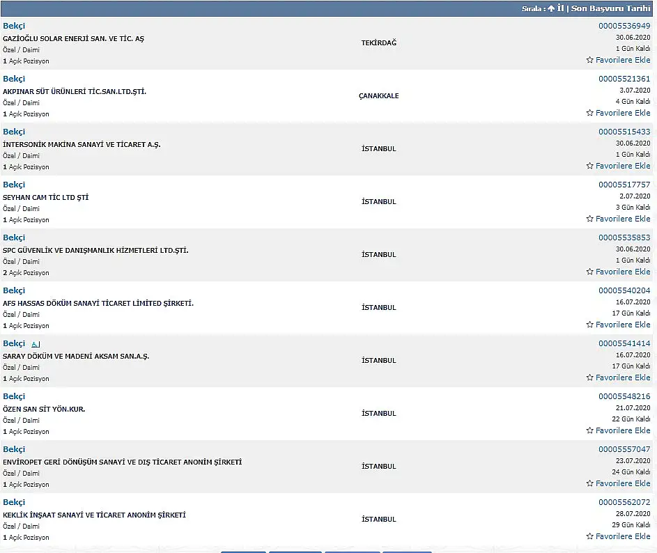Star the SARAY DÖKÜM job listing
Screen dimensions: 657x553
tap(589, 377)
